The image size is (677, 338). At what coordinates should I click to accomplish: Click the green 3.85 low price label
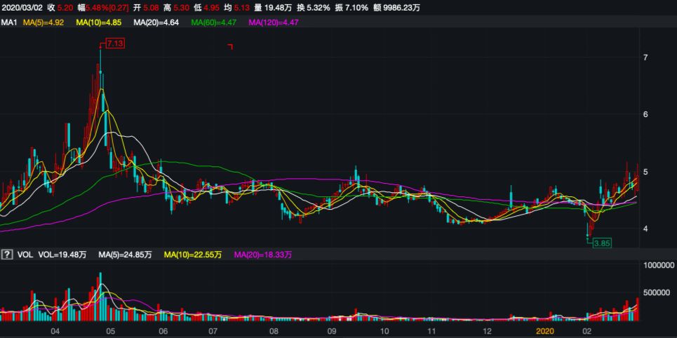[601, 243]
